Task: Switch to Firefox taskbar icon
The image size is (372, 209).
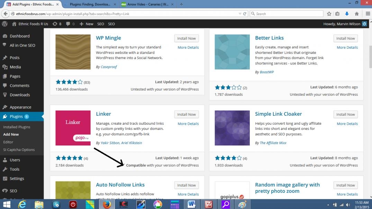Action: pyautogui.click(x=107, y=204)
